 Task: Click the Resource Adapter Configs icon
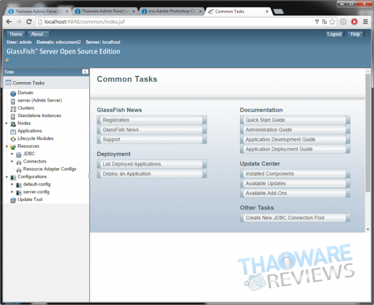pyautogui.click(x=19, y=170)
